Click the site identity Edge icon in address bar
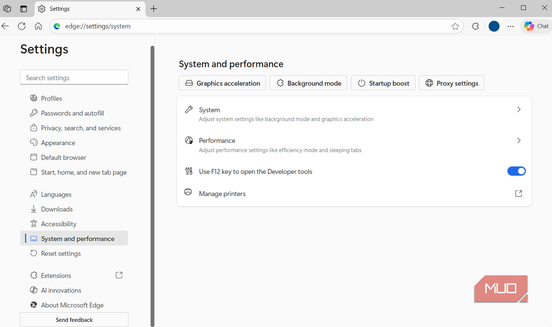Viewport: 552px width, 327px height. [x=57, y=26]
